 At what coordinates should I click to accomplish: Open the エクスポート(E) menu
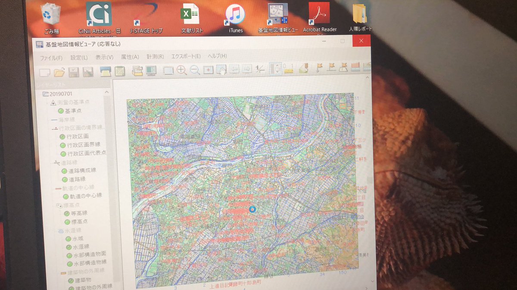tap(186, 56)
